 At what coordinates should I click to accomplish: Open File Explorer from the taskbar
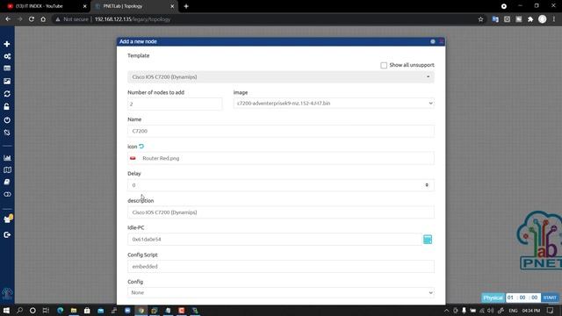(x=74, y=310)
